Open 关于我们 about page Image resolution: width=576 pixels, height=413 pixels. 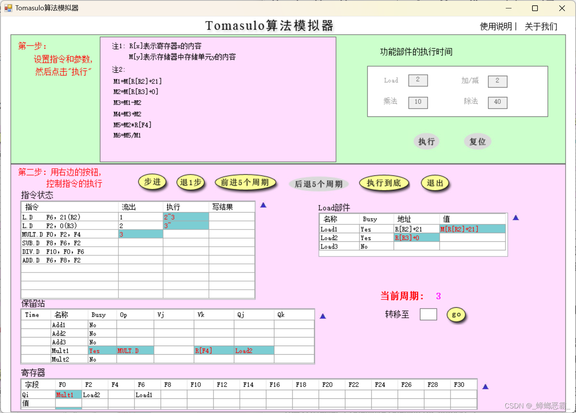click(x=541, y=26)
